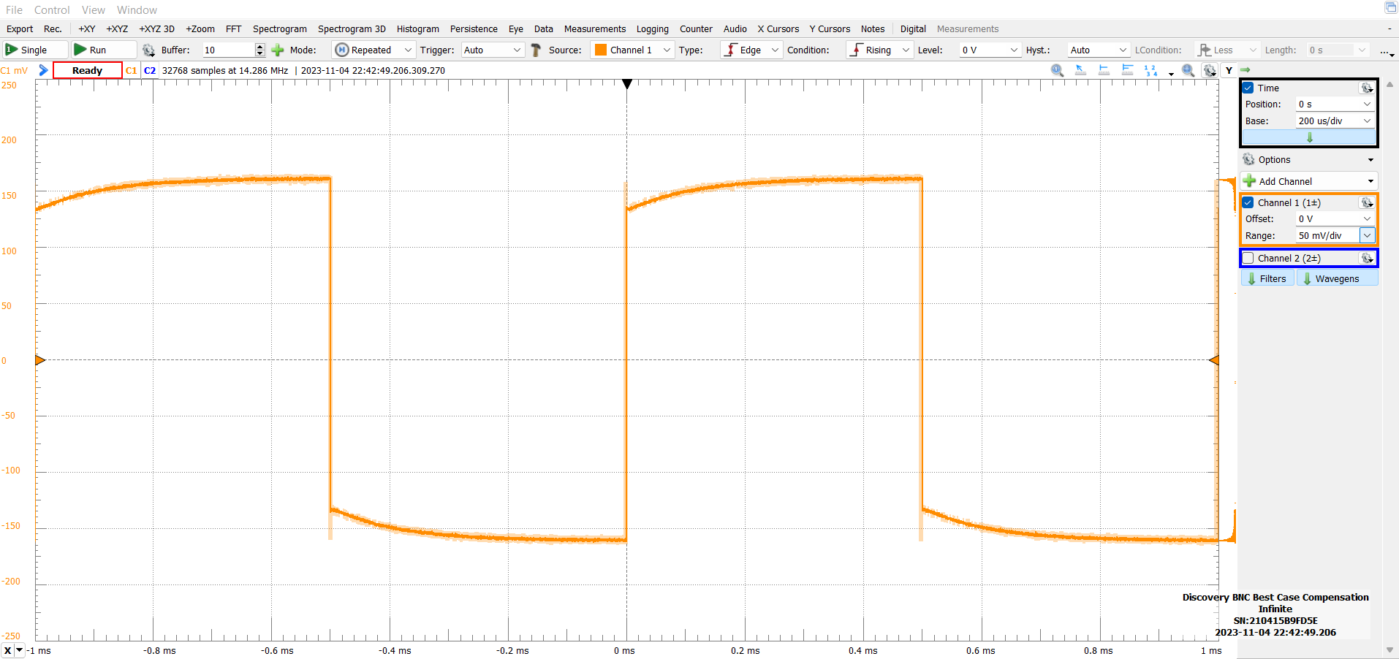The image size is (1399, 659).
Task: Click the Run acquisition button
Action: 104,50
